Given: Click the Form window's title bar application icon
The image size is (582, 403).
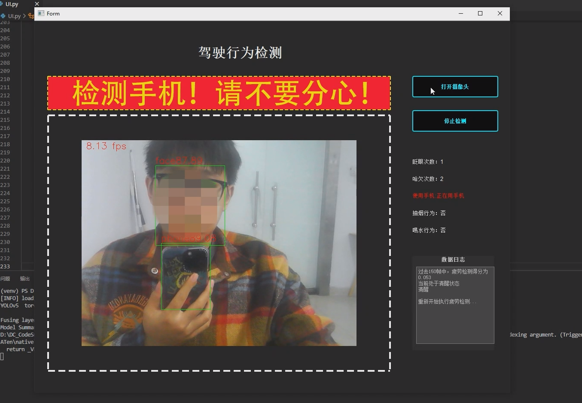Looking at the screenshot, I should pos(41,13).
